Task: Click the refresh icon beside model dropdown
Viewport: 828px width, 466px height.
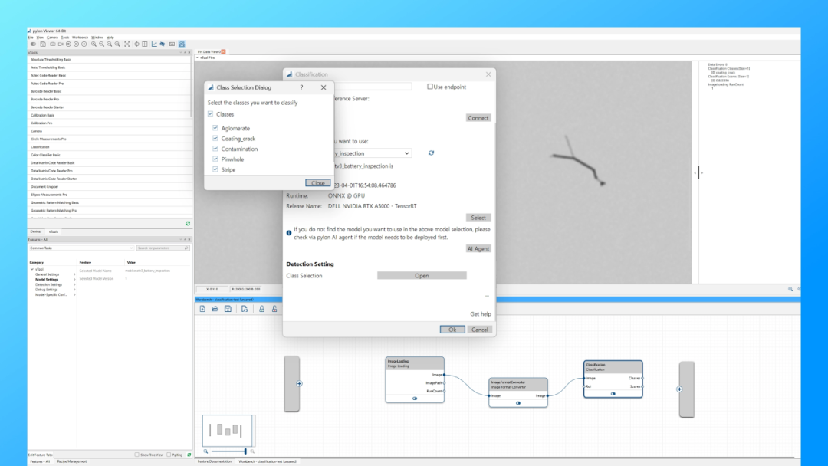Action: [431, 153]
